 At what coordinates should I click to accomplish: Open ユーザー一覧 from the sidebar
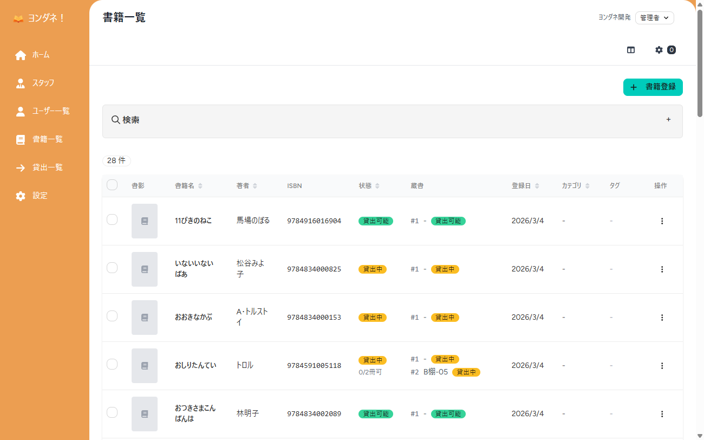tap(50, 111)
